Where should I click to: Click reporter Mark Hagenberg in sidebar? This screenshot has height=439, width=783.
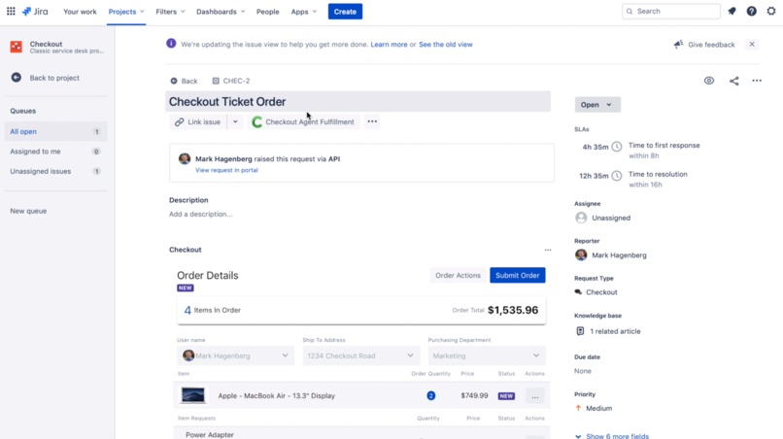(611, 254)
